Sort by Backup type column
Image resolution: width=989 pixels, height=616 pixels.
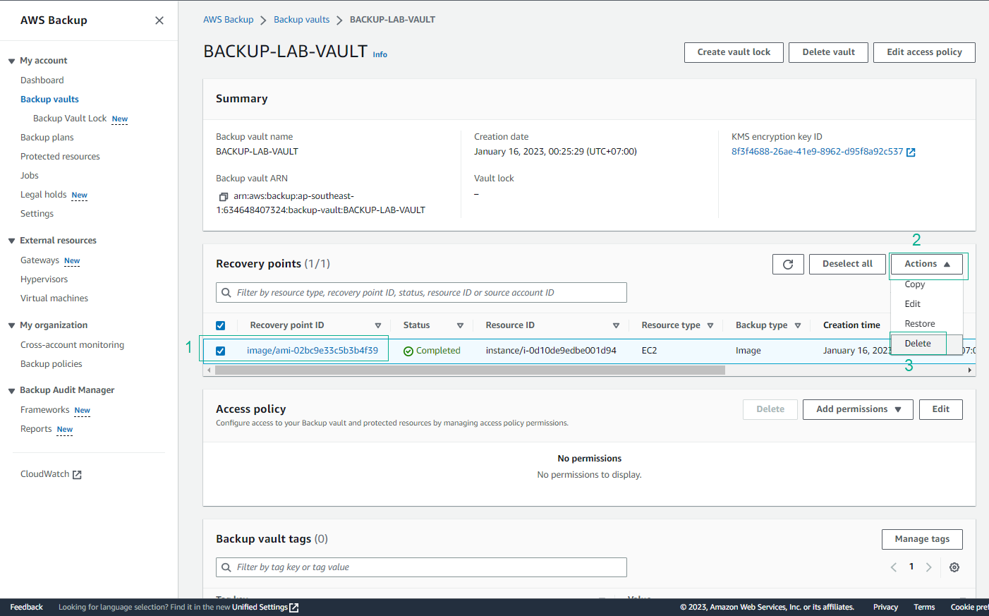[798, 326]
